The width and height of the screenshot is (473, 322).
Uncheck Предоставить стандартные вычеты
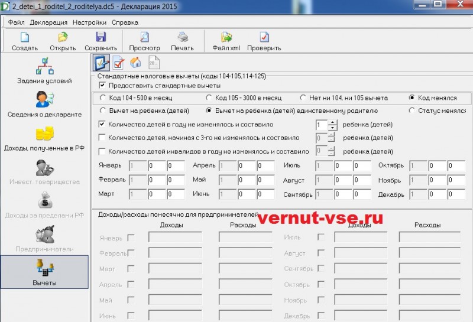102,85
